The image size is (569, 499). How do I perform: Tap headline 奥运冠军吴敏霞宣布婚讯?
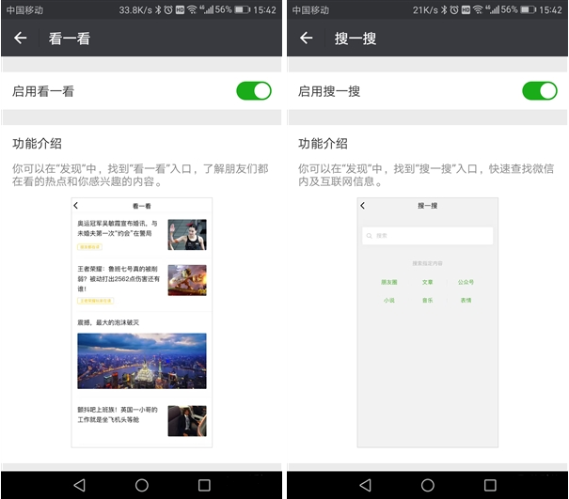[x=118, y=228]
